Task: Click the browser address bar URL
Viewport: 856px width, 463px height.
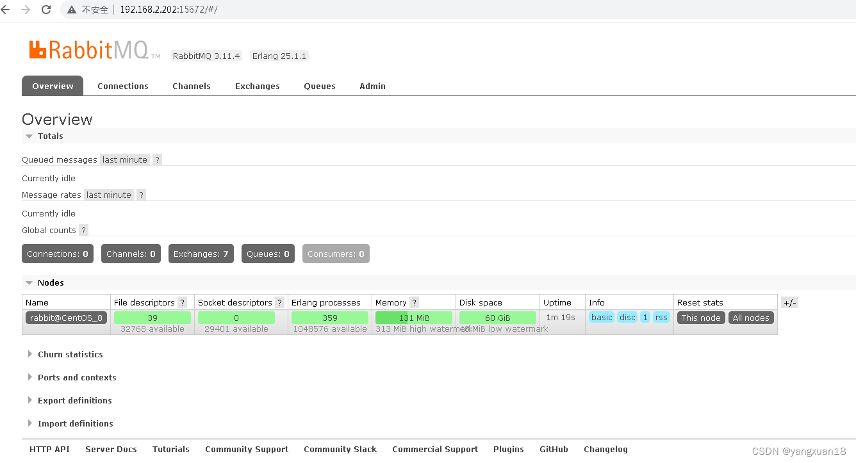Action: 169,10
